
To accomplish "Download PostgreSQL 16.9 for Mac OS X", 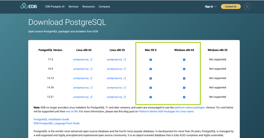I will point(151,69).
